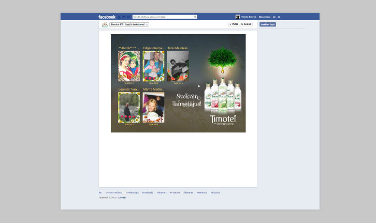The height and width of the screenshot is (223, 376).
Task: Click the Timotei shampoo bottles image
Action: [223, 95]
